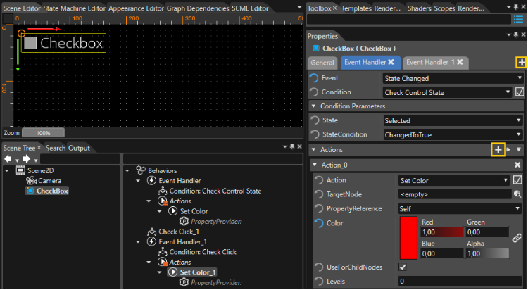Click the Toolbox search field

[x=409, y=19]
